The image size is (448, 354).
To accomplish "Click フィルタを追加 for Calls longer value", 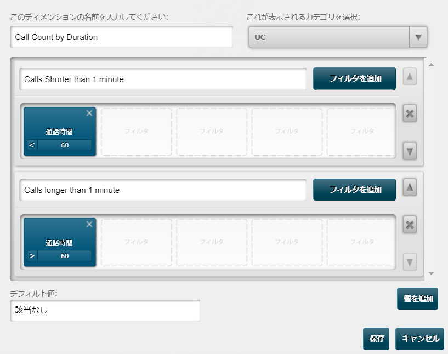I will (354, 190).
